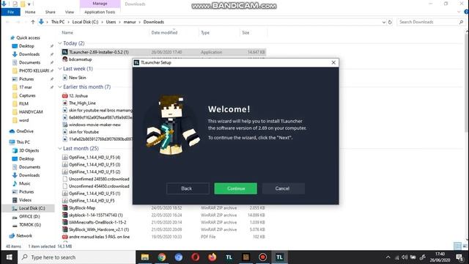Image resolution: width=469 pixels, height=264 pixels.
Task: Open Music under This PC
Action: (x=24, y=183)
